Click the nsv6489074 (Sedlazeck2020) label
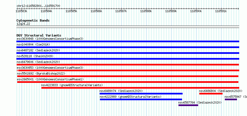Viewport: 247px width, 116px height. (121, 91)
